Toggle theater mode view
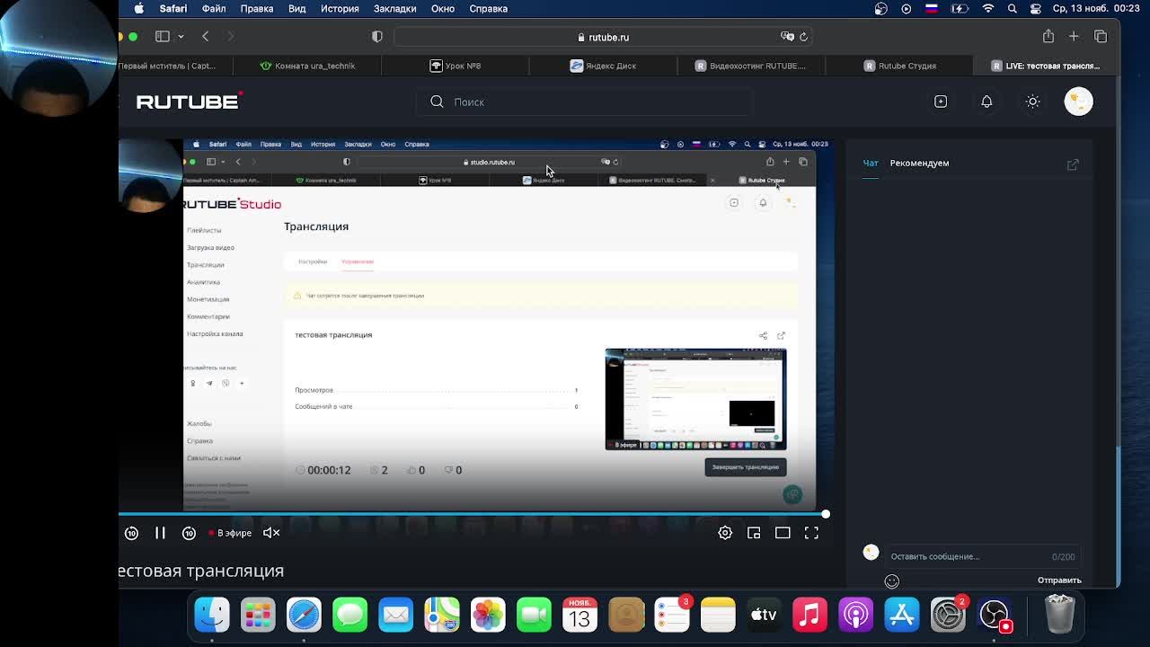 tap(783, 533)
